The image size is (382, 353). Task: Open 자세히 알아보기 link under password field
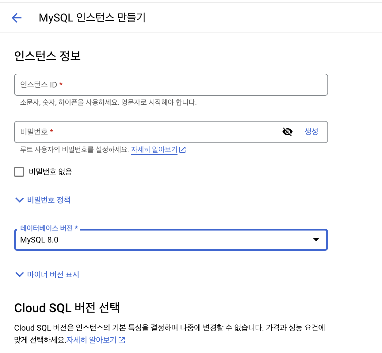[x=154, y=150]
